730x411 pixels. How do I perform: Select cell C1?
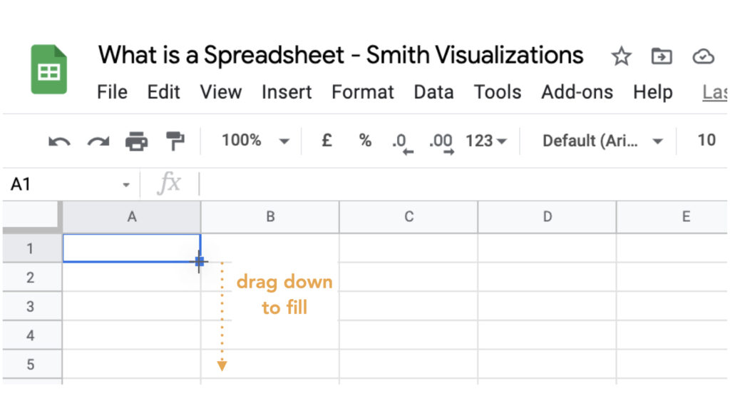408,248
